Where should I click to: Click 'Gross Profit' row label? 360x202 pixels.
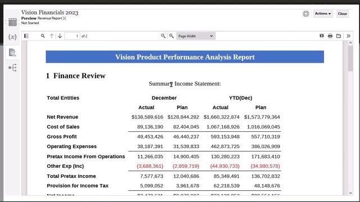[62, 136]
